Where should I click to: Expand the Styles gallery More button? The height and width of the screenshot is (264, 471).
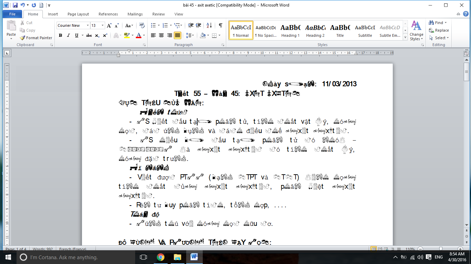pyautogui.click(x=405, y=37)
